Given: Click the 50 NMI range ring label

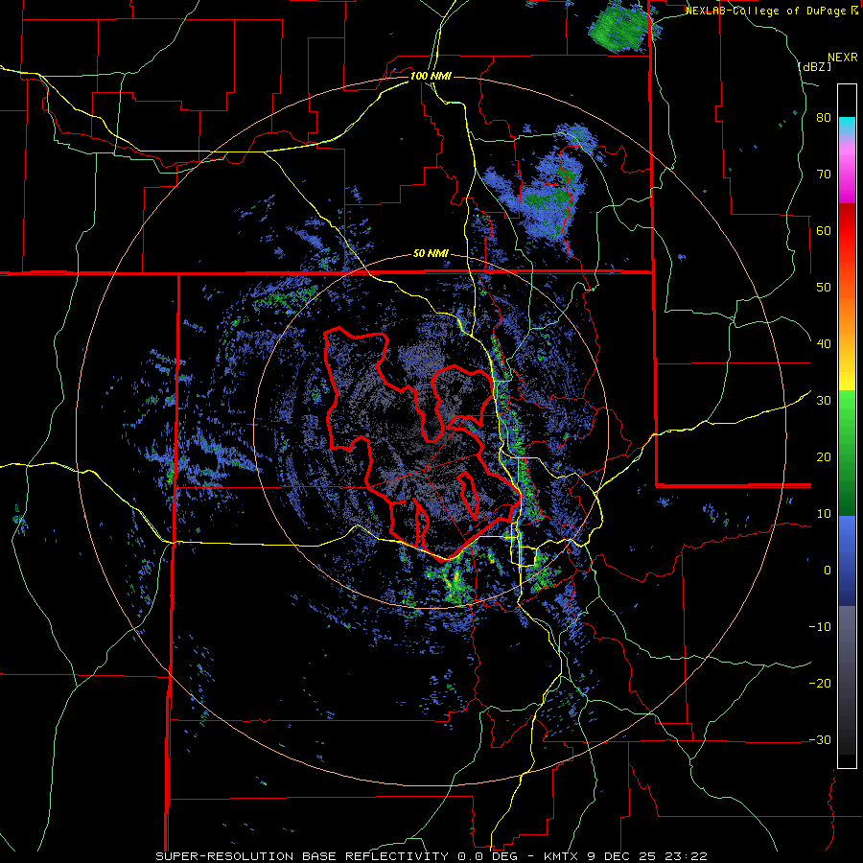Looking at the screenshot, I should 431,254.
